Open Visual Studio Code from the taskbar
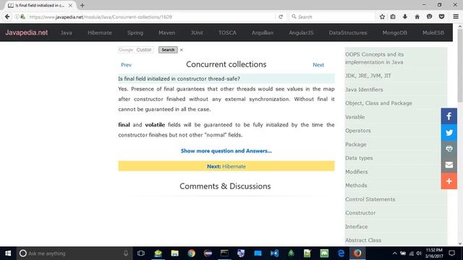The height and width of the screenshot is (260, 463). (274, 253)
